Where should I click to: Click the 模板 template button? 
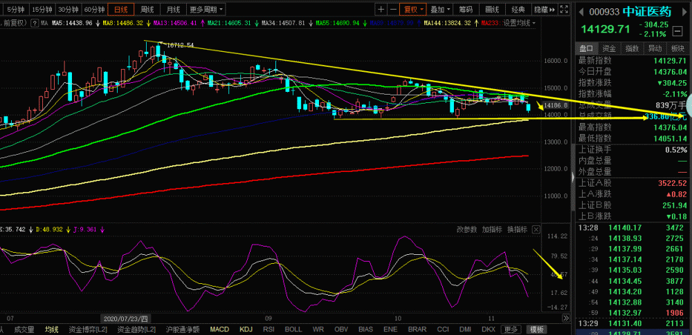[537, 329]
